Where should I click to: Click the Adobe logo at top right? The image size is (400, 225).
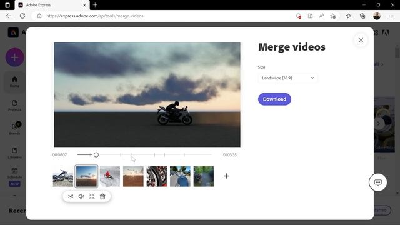(x=386, y=32)
